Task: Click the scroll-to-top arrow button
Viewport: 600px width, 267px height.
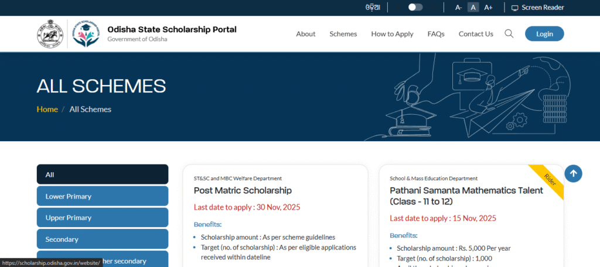Action: [x=573, y=173]
